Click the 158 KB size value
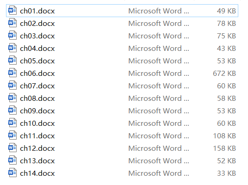 click(224, 148)
